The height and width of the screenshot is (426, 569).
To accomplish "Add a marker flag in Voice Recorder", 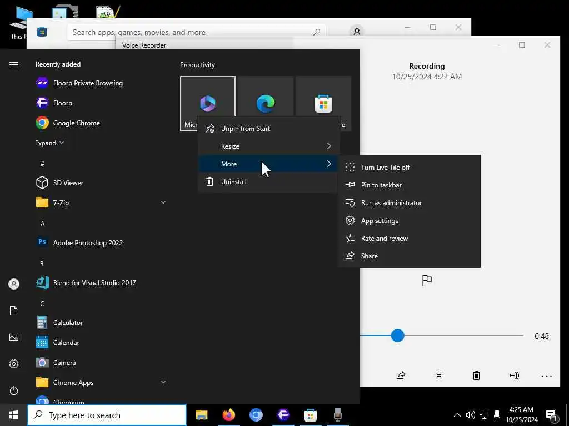I will click(427, 280).
